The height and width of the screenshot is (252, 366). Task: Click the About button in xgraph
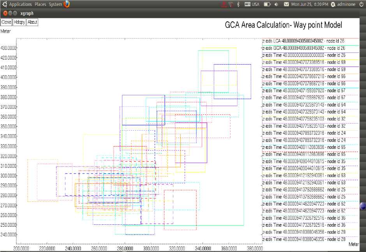point(32,22)
